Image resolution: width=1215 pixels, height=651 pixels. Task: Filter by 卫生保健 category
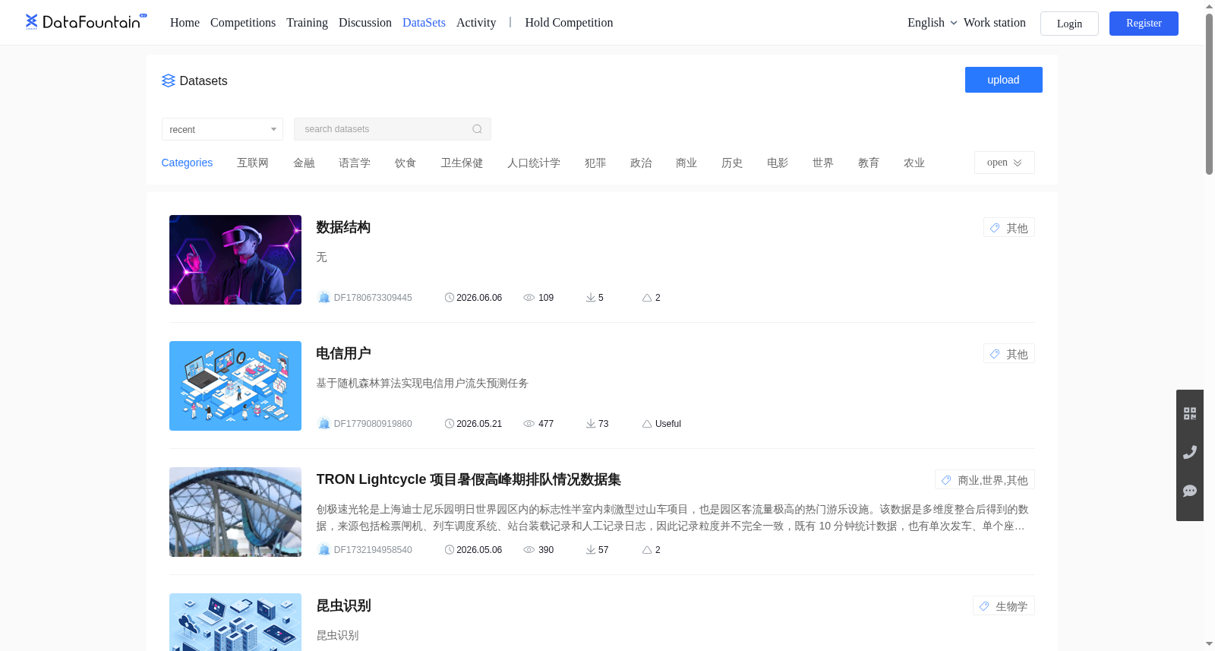coord(462,163)
